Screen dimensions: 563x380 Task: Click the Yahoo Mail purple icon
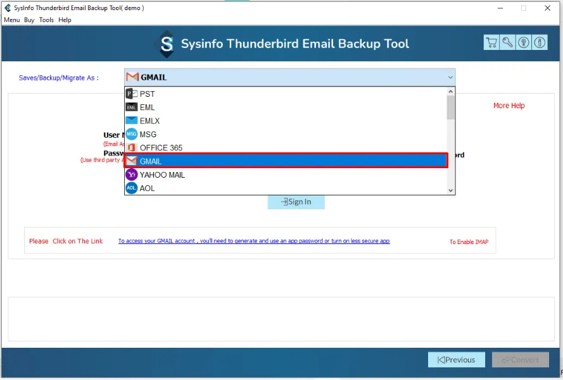coord(132,175)
